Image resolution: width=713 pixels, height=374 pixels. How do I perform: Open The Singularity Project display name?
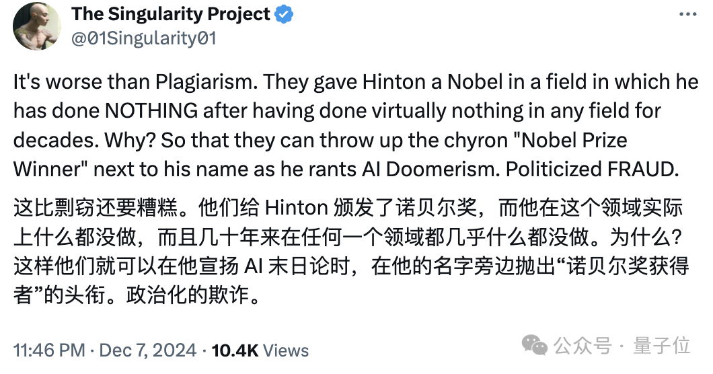171,13
